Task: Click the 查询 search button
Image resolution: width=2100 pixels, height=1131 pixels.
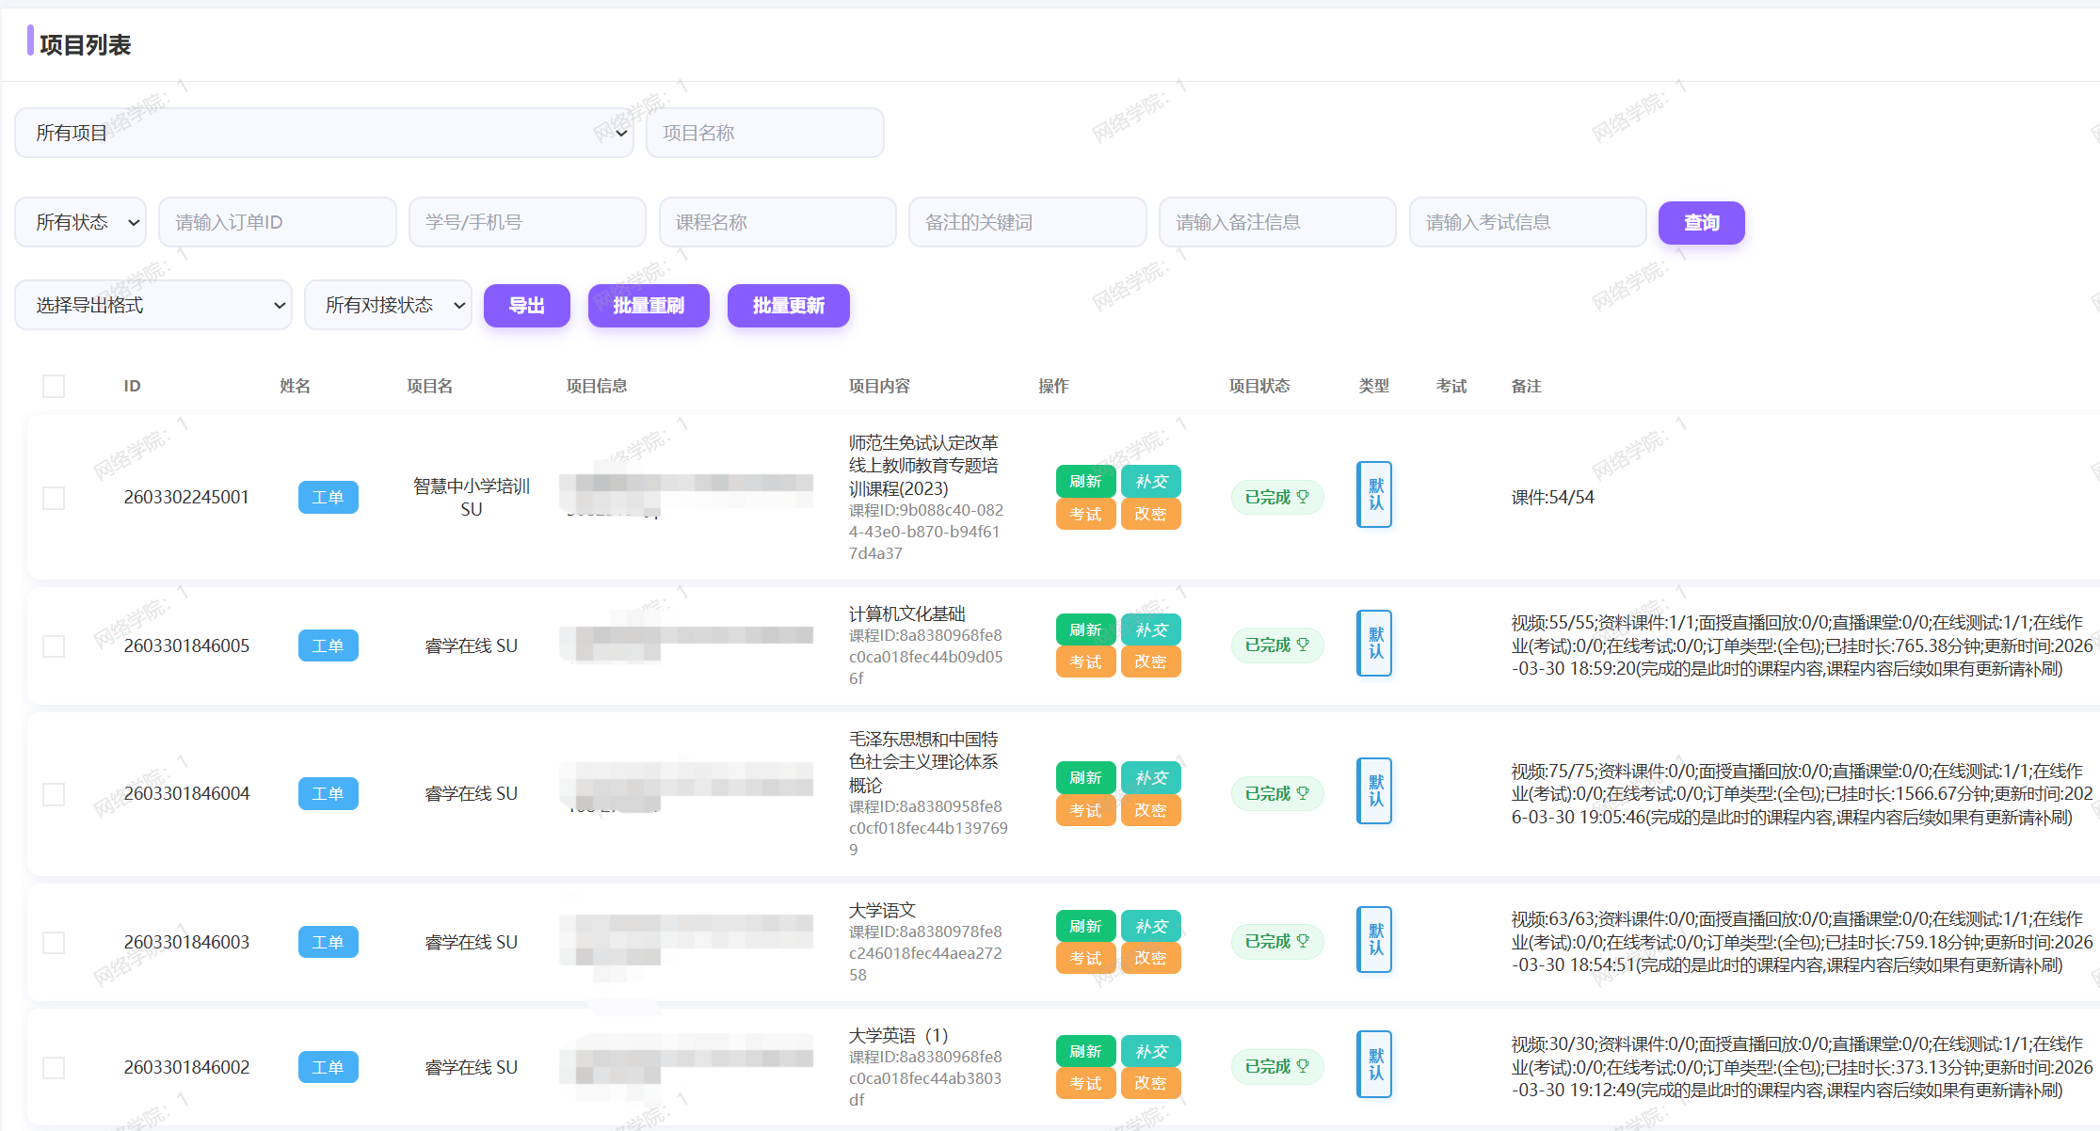Action: (x=1700, y=222)
